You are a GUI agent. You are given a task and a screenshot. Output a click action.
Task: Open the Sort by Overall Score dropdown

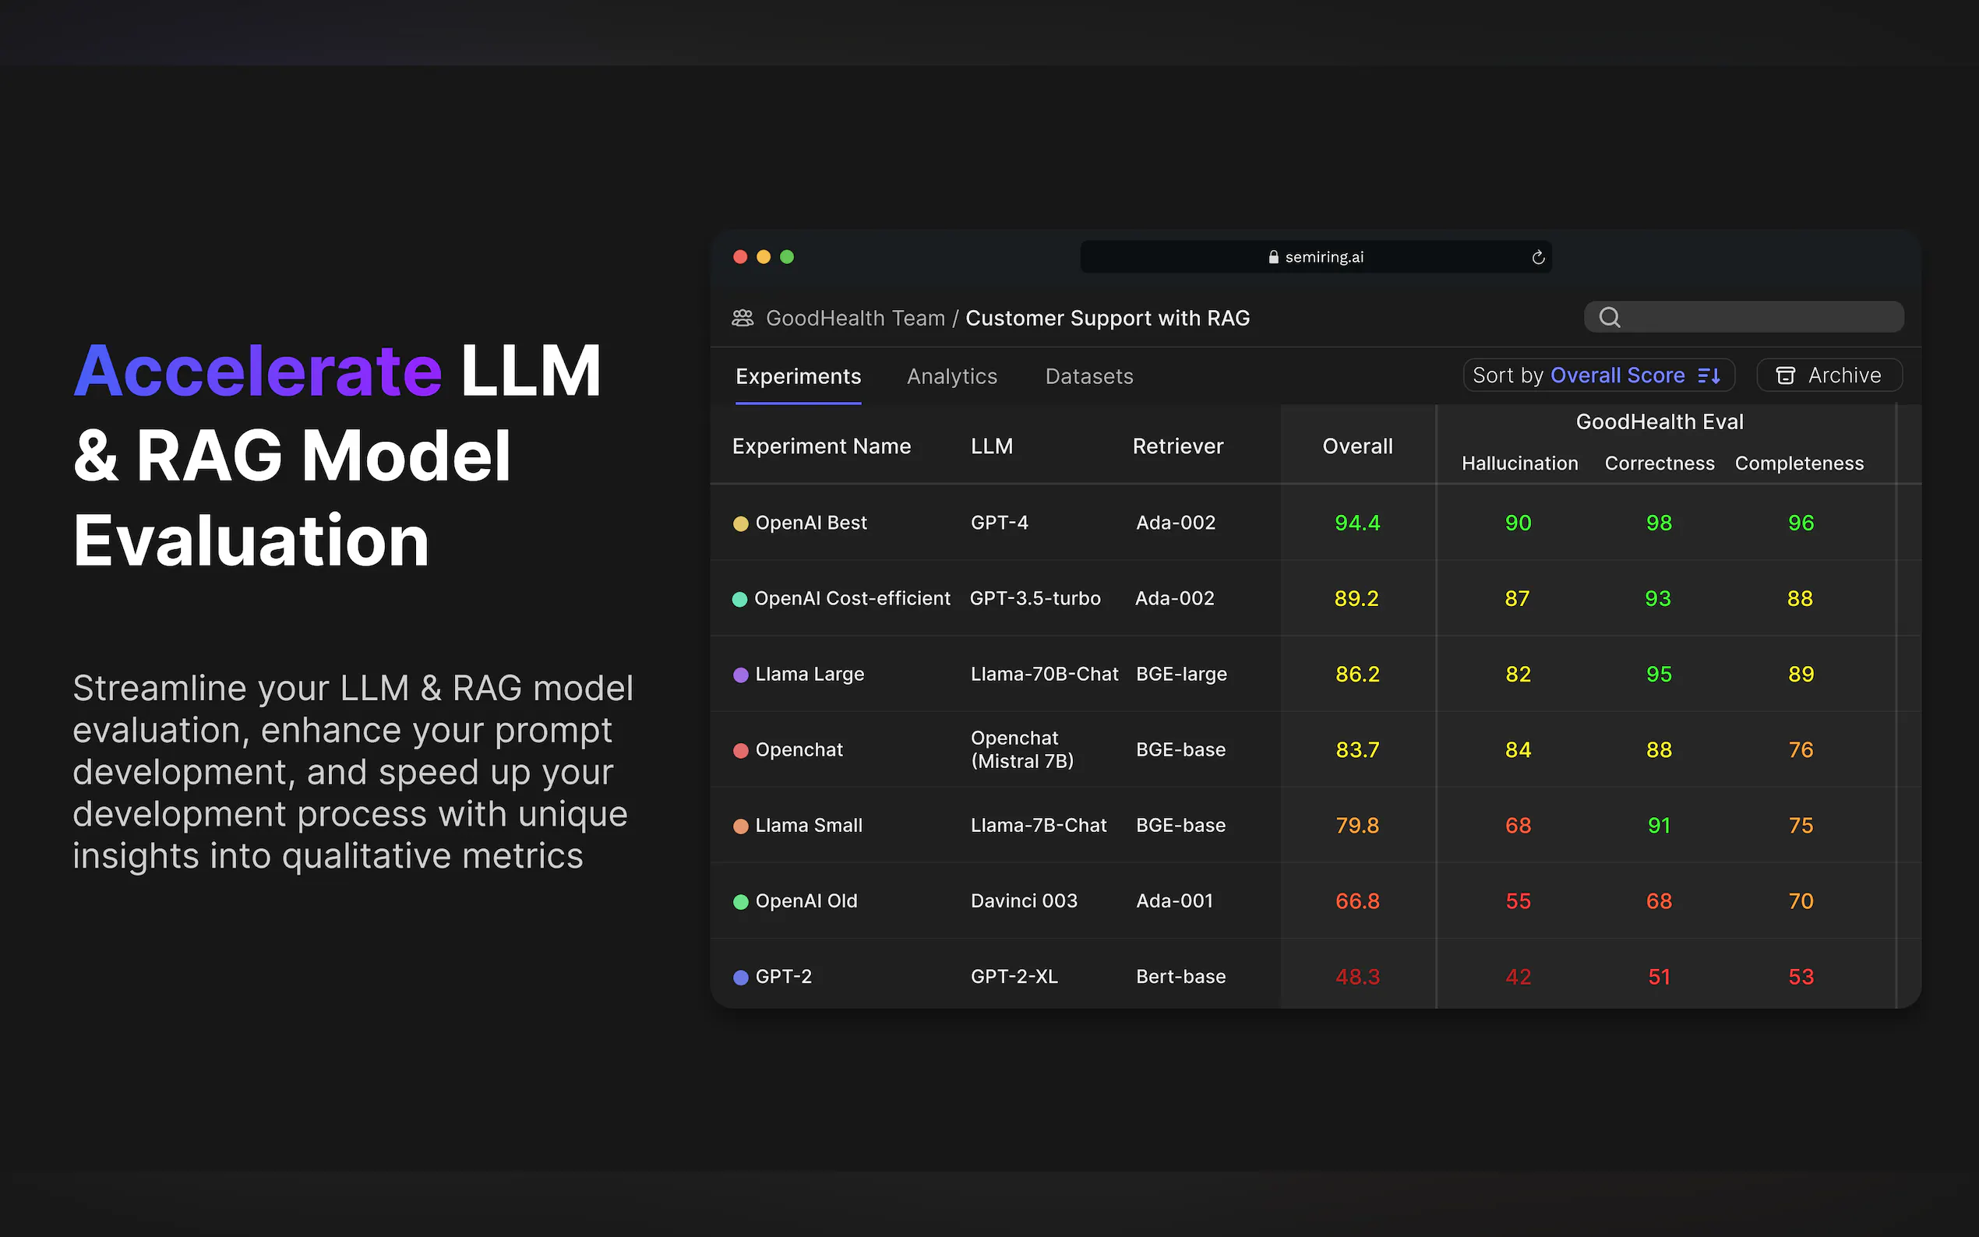[1598, 375]
